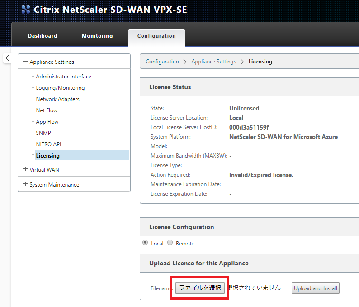This screenshot has height=307, width=359.
Task: Select Licensing in the sidebar tree
Action: tap(82, 155)
